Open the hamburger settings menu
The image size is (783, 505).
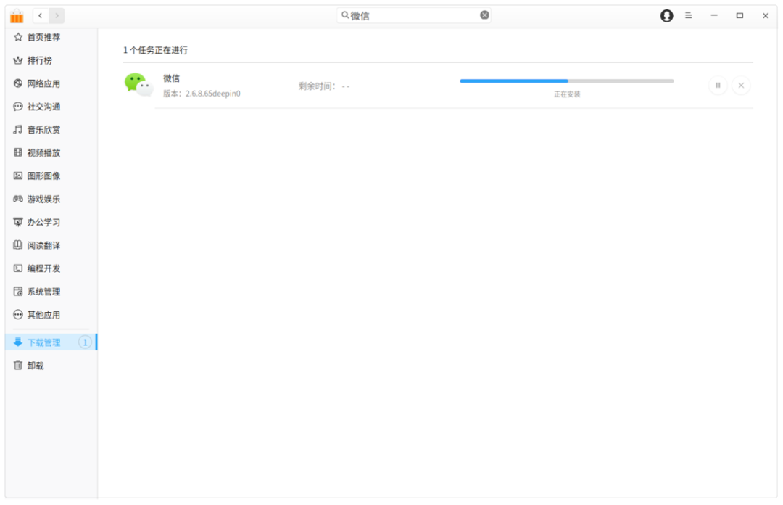pyautogui.click(x=688, y=15)
